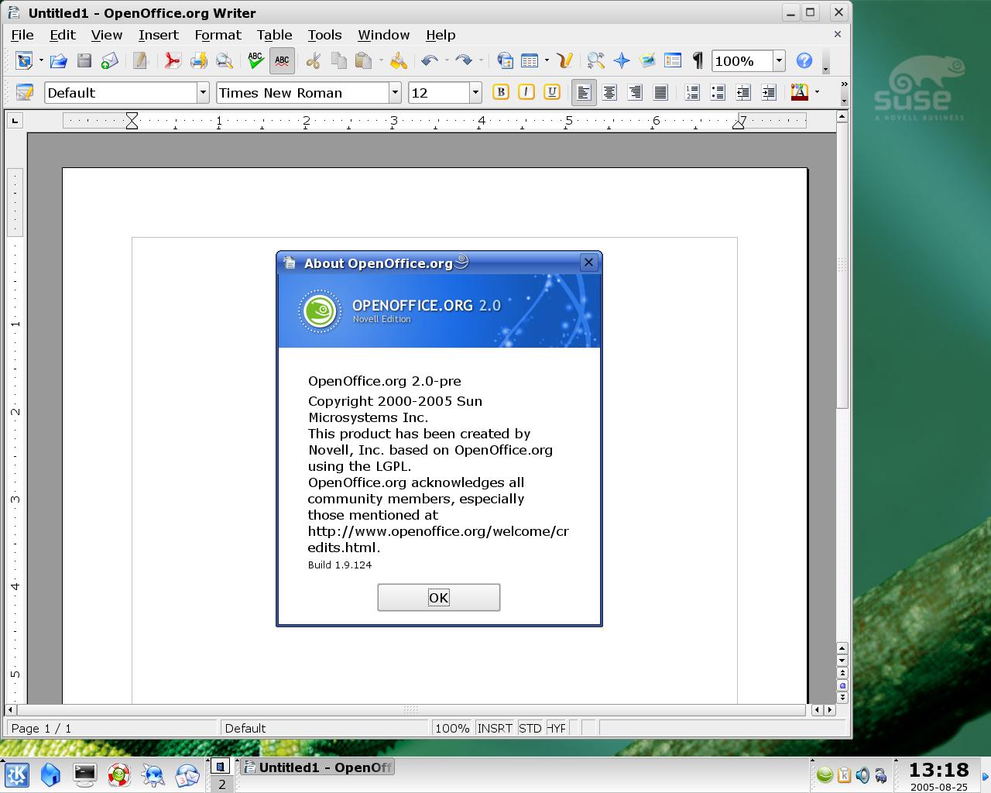Click OK in the About dialog
991x793 pixels.
439,597
